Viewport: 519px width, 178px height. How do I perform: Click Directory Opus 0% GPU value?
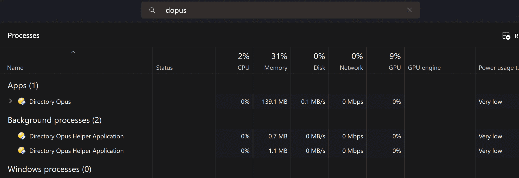click(x=397, y=102)
